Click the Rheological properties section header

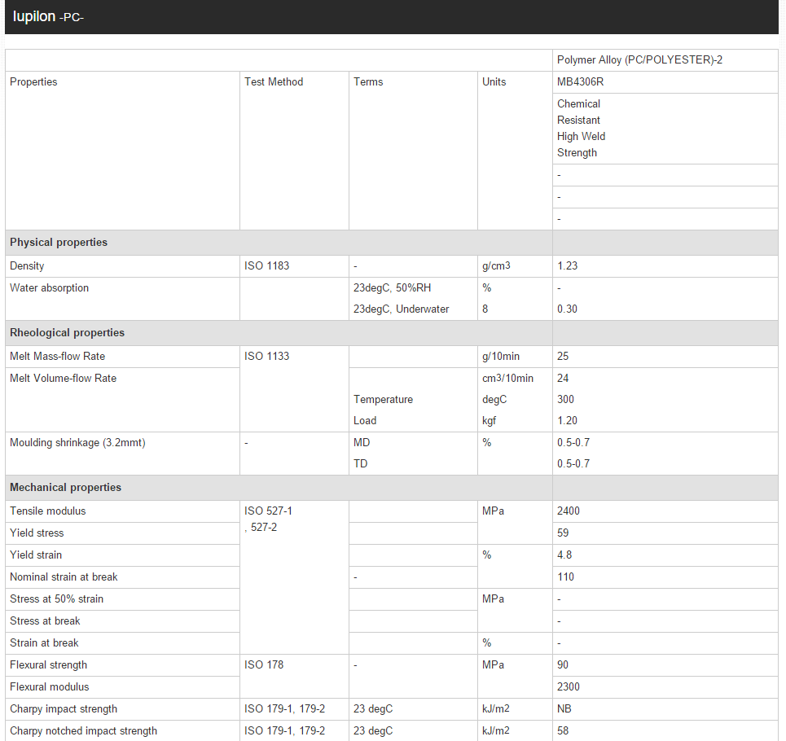67,332
